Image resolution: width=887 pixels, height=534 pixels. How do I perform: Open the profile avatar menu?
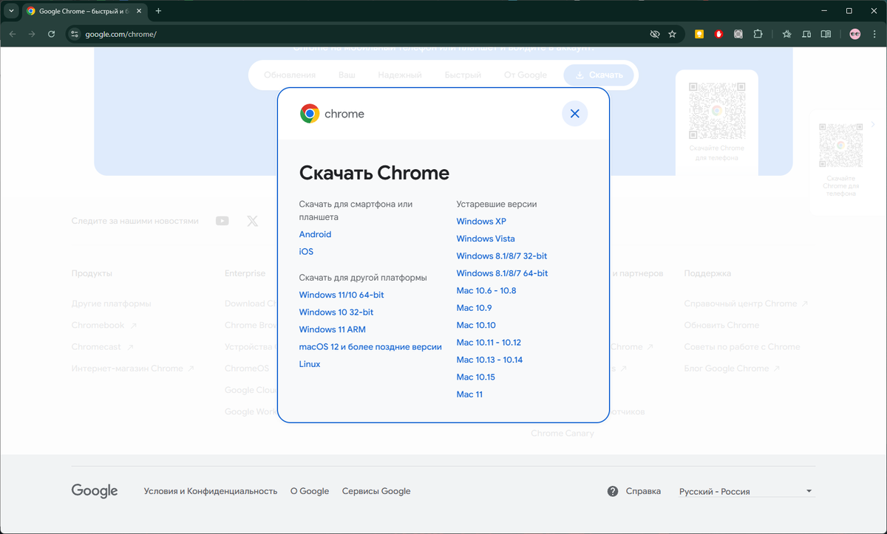click(x=854, y=34)
